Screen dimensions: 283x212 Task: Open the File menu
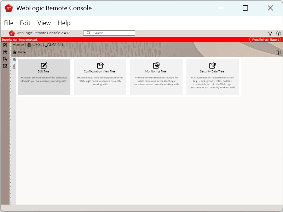click(8, 23)
